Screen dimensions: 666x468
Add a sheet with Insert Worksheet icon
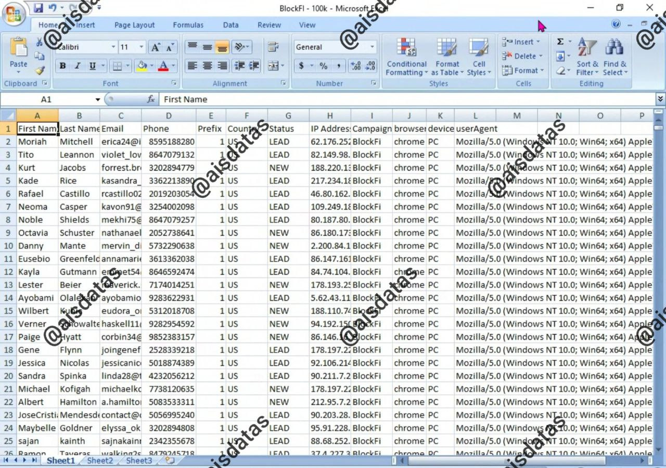[170, 460]
